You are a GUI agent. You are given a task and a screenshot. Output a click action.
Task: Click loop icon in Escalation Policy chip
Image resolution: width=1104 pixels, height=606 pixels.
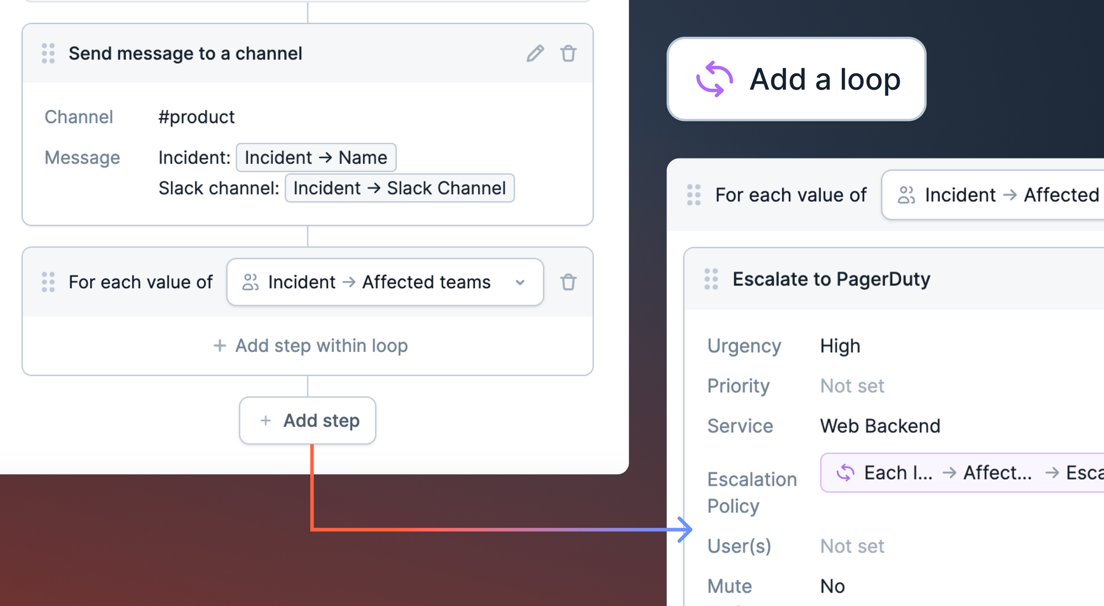pos(845,473)
